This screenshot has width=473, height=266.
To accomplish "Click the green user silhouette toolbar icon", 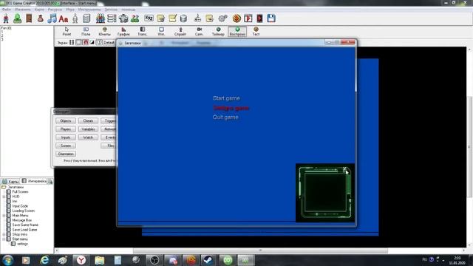I will point(17,18).
